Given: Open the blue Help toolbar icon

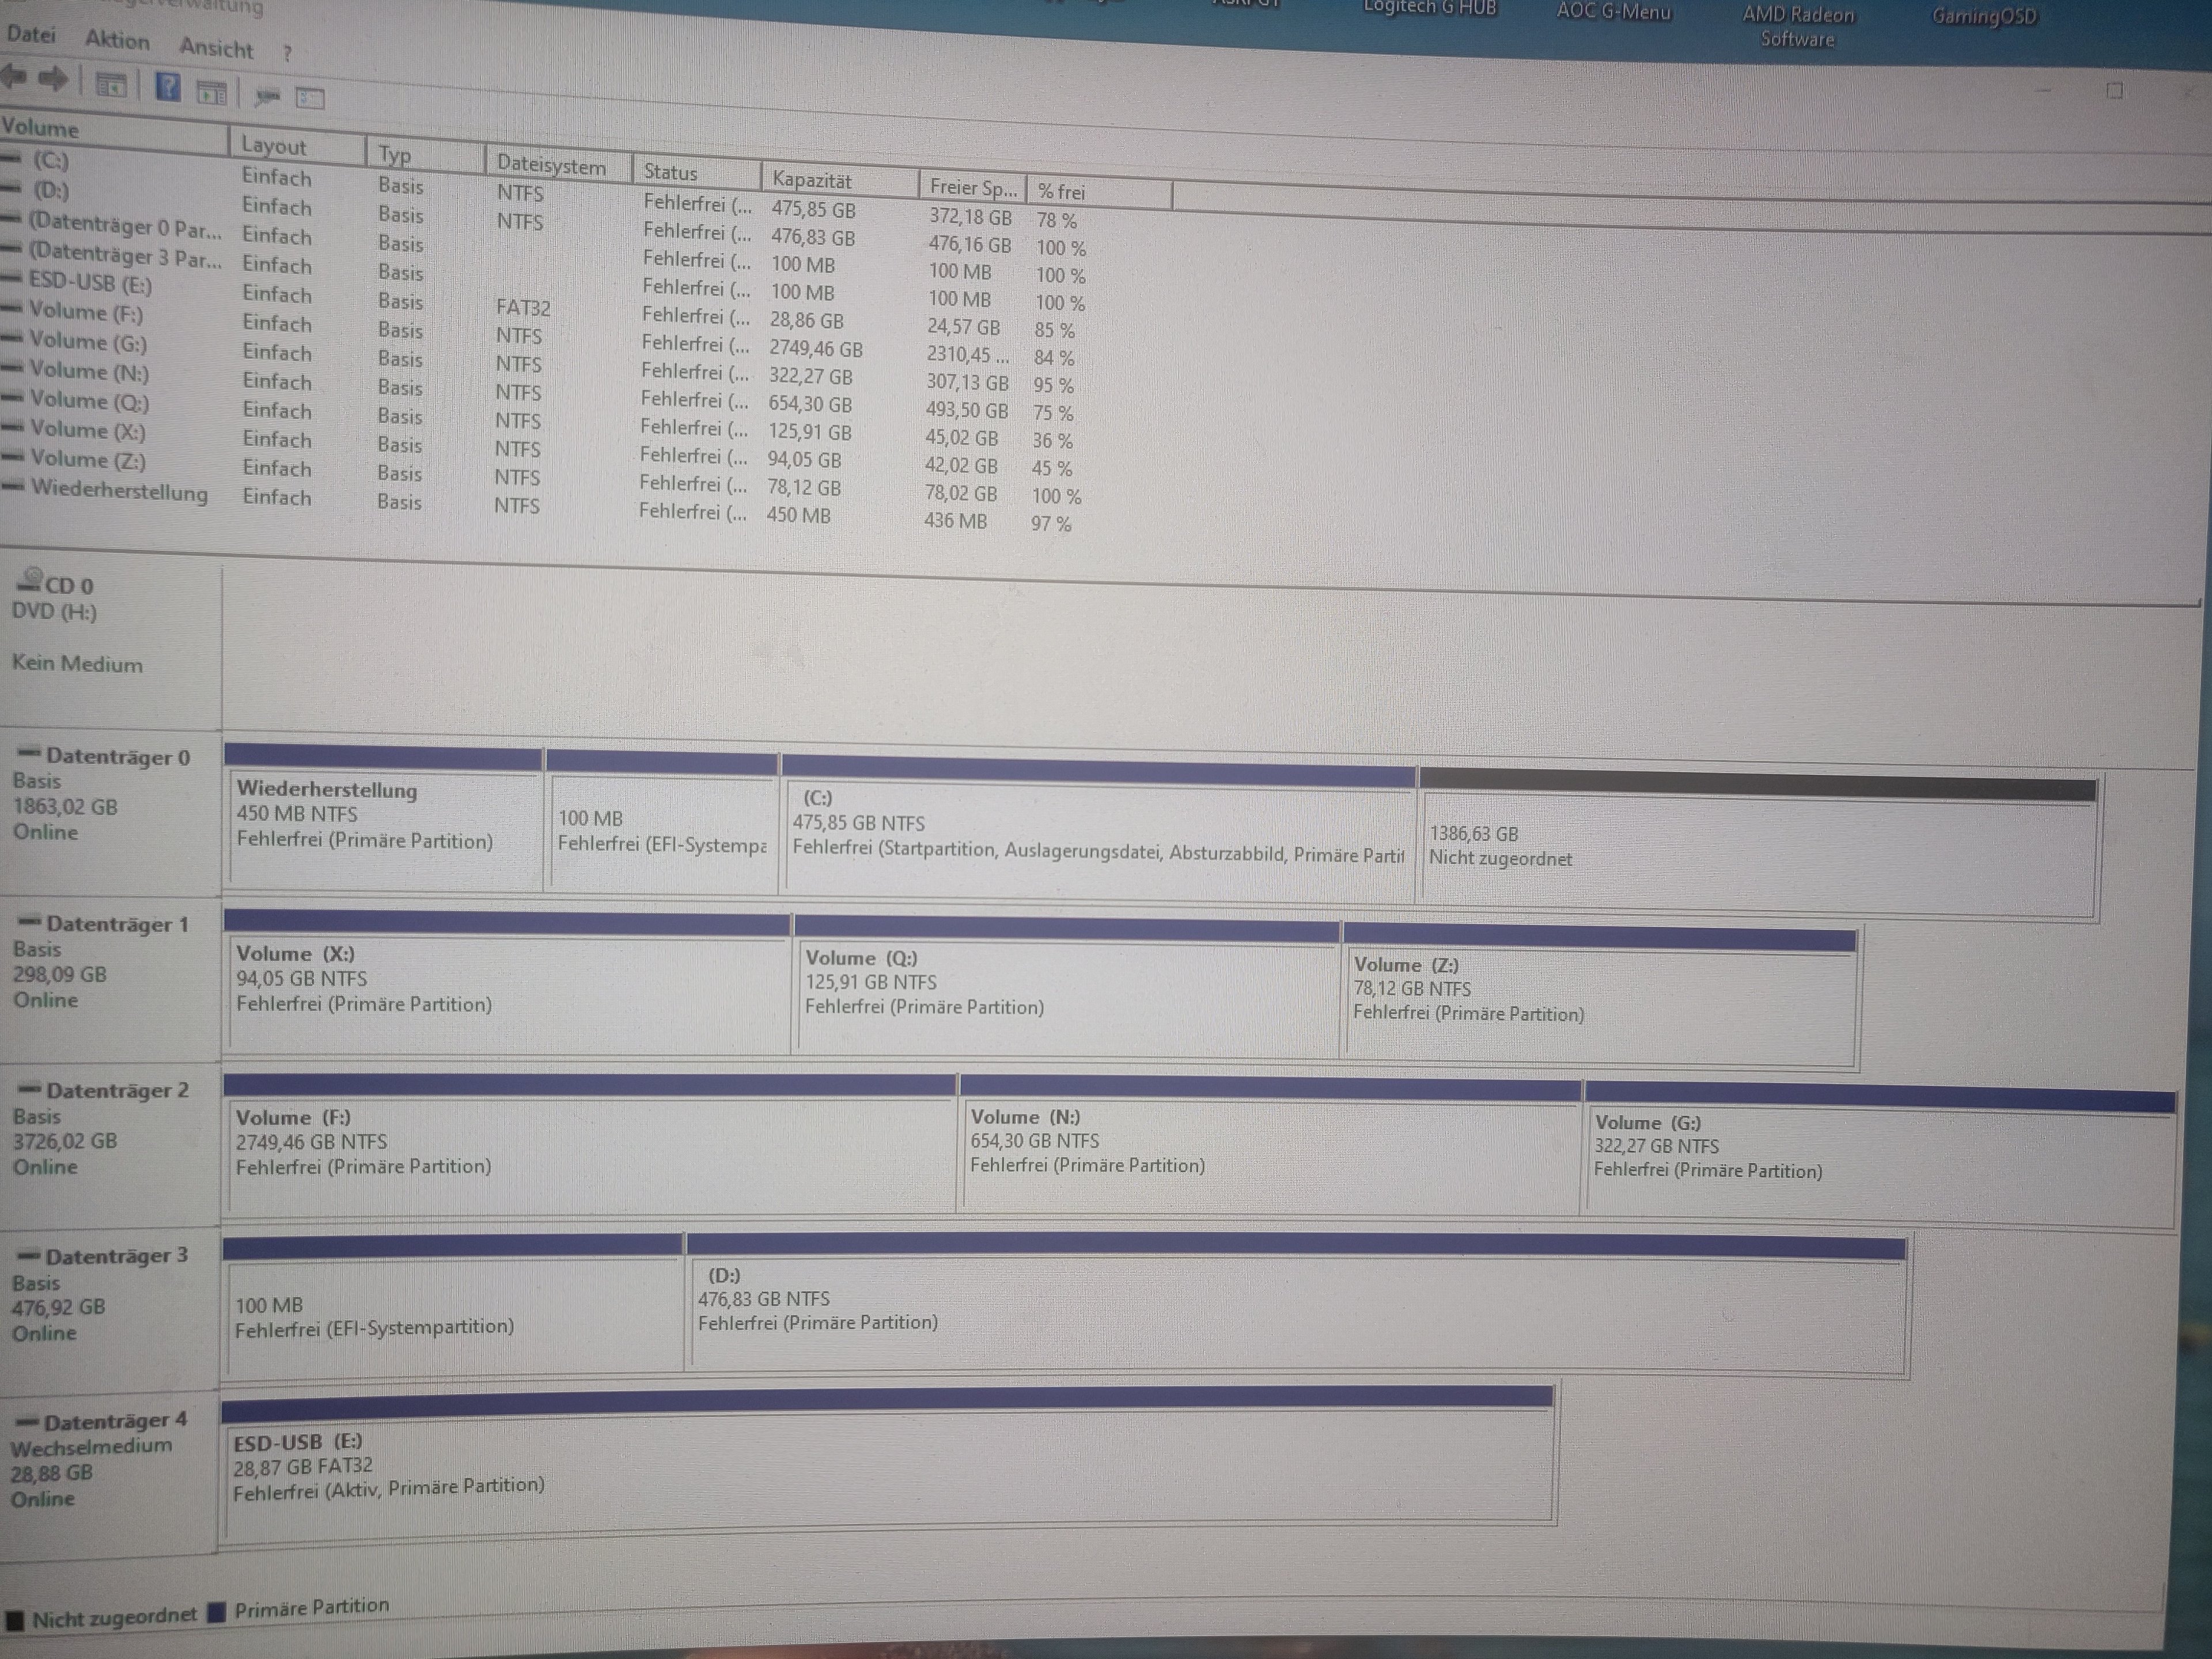Looking at the screenshot, I should coord(168,88).
